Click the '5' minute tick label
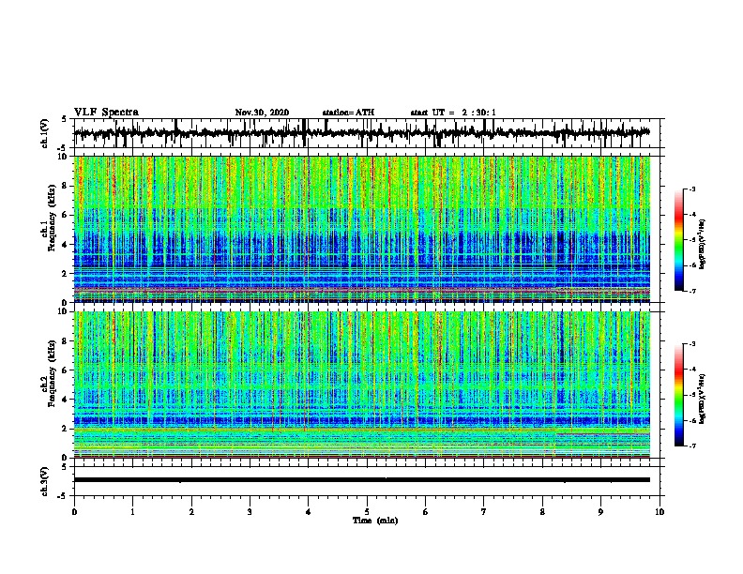743x574 pixels. (367, 512)
